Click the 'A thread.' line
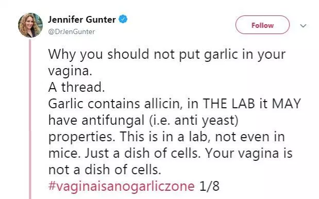Image resolution: width=319 pixels, height=199 pixels. click(76, 87)
